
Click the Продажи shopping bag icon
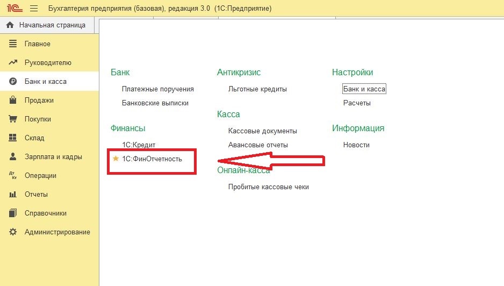13,100
